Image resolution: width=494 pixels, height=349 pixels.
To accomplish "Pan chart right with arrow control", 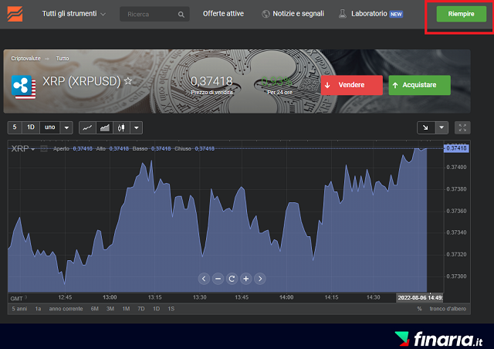I will (x=260, y=279).
